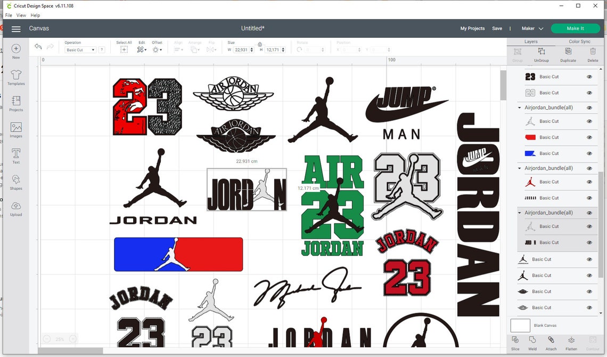Select the Jumpman JORDAN Basic Cut layer row

pos(557,259)
